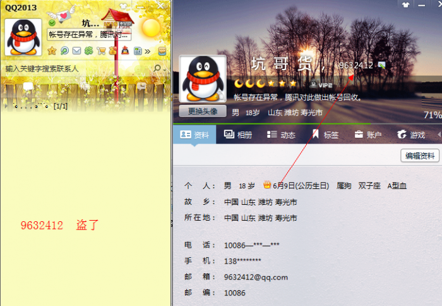Click the 71% profile completion value
Screen dimensions: 442x306
[433, 114]
